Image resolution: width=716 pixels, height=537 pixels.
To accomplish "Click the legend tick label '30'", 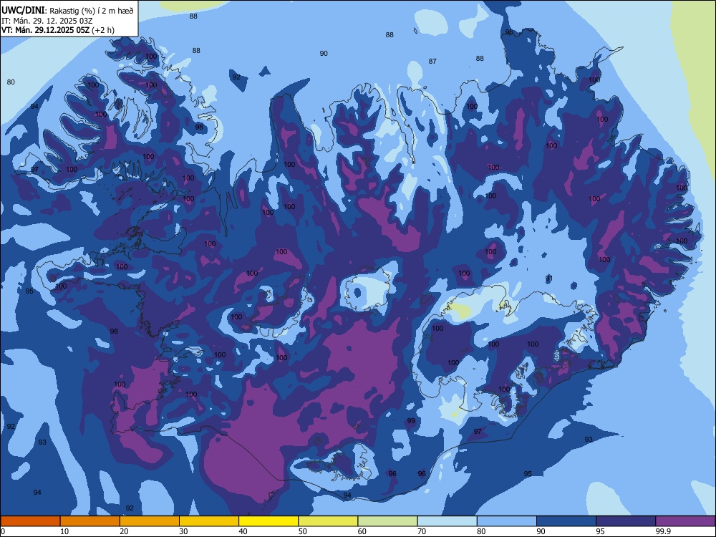I will pyautogui.click(x=183, y=531).
